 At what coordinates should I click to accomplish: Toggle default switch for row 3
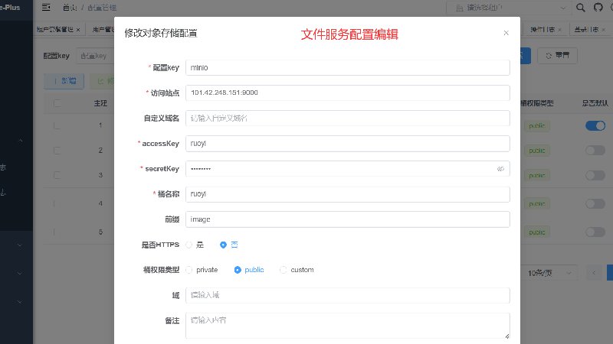coord(595,176)
